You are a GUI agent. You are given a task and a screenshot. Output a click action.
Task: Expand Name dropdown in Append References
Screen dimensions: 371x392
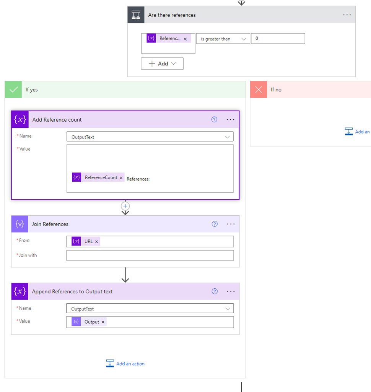click(x=228, y=309)
